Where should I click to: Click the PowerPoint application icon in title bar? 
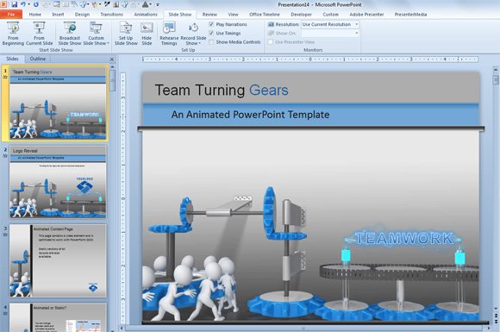coord(3,4)
